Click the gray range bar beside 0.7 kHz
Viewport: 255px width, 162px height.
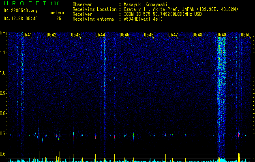tap(8, 126)
